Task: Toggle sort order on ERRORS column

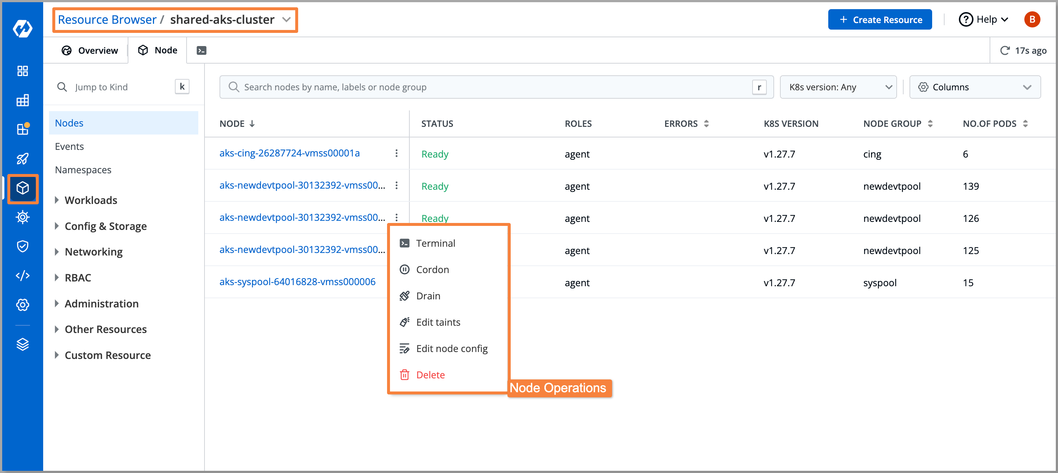Action: 706,123
